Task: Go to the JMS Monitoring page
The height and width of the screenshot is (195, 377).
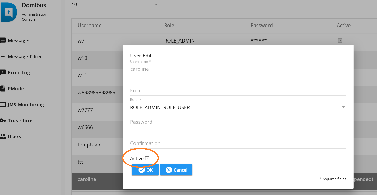Action: (x=26, y=105)
